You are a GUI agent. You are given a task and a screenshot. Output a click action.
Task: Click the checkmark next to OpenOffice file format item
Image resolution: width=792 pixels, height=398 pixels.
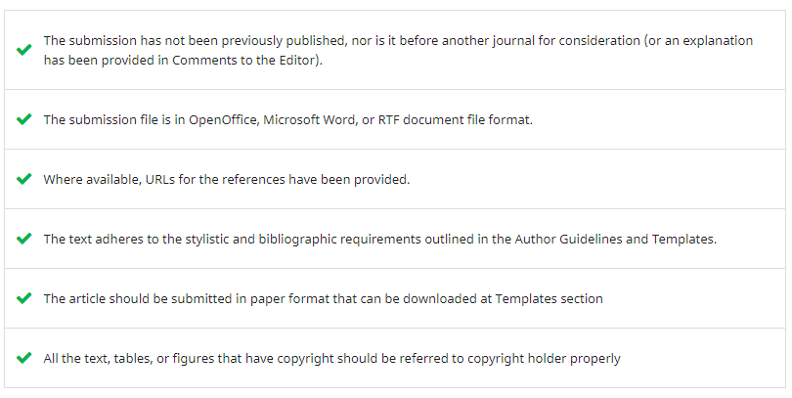(x=23, y=119)
